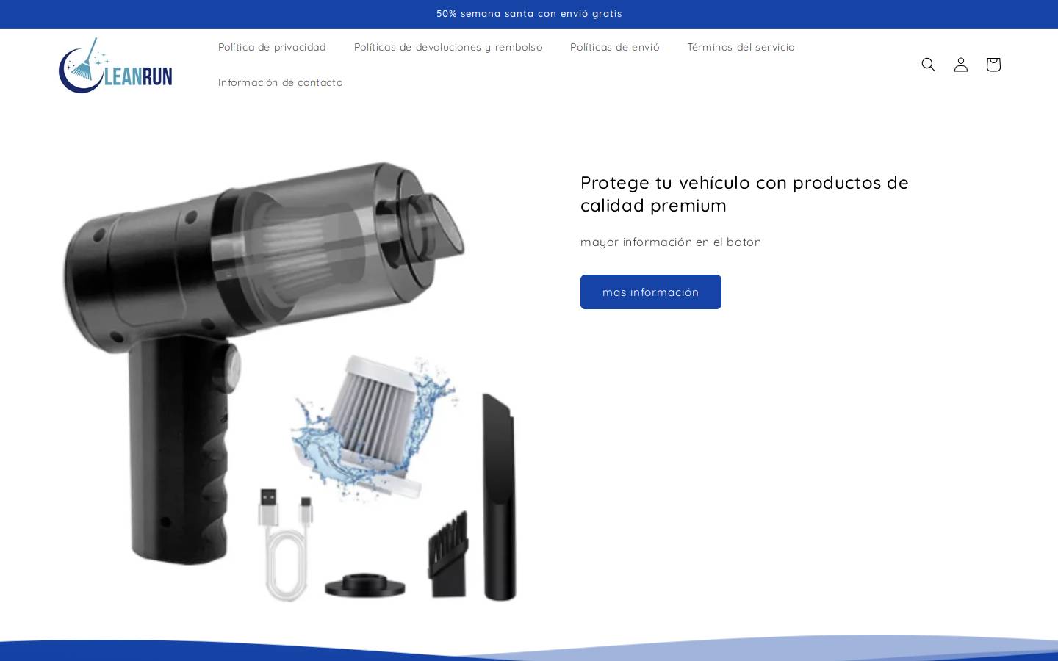Open Información de contacto link

(x=281, y=82)
